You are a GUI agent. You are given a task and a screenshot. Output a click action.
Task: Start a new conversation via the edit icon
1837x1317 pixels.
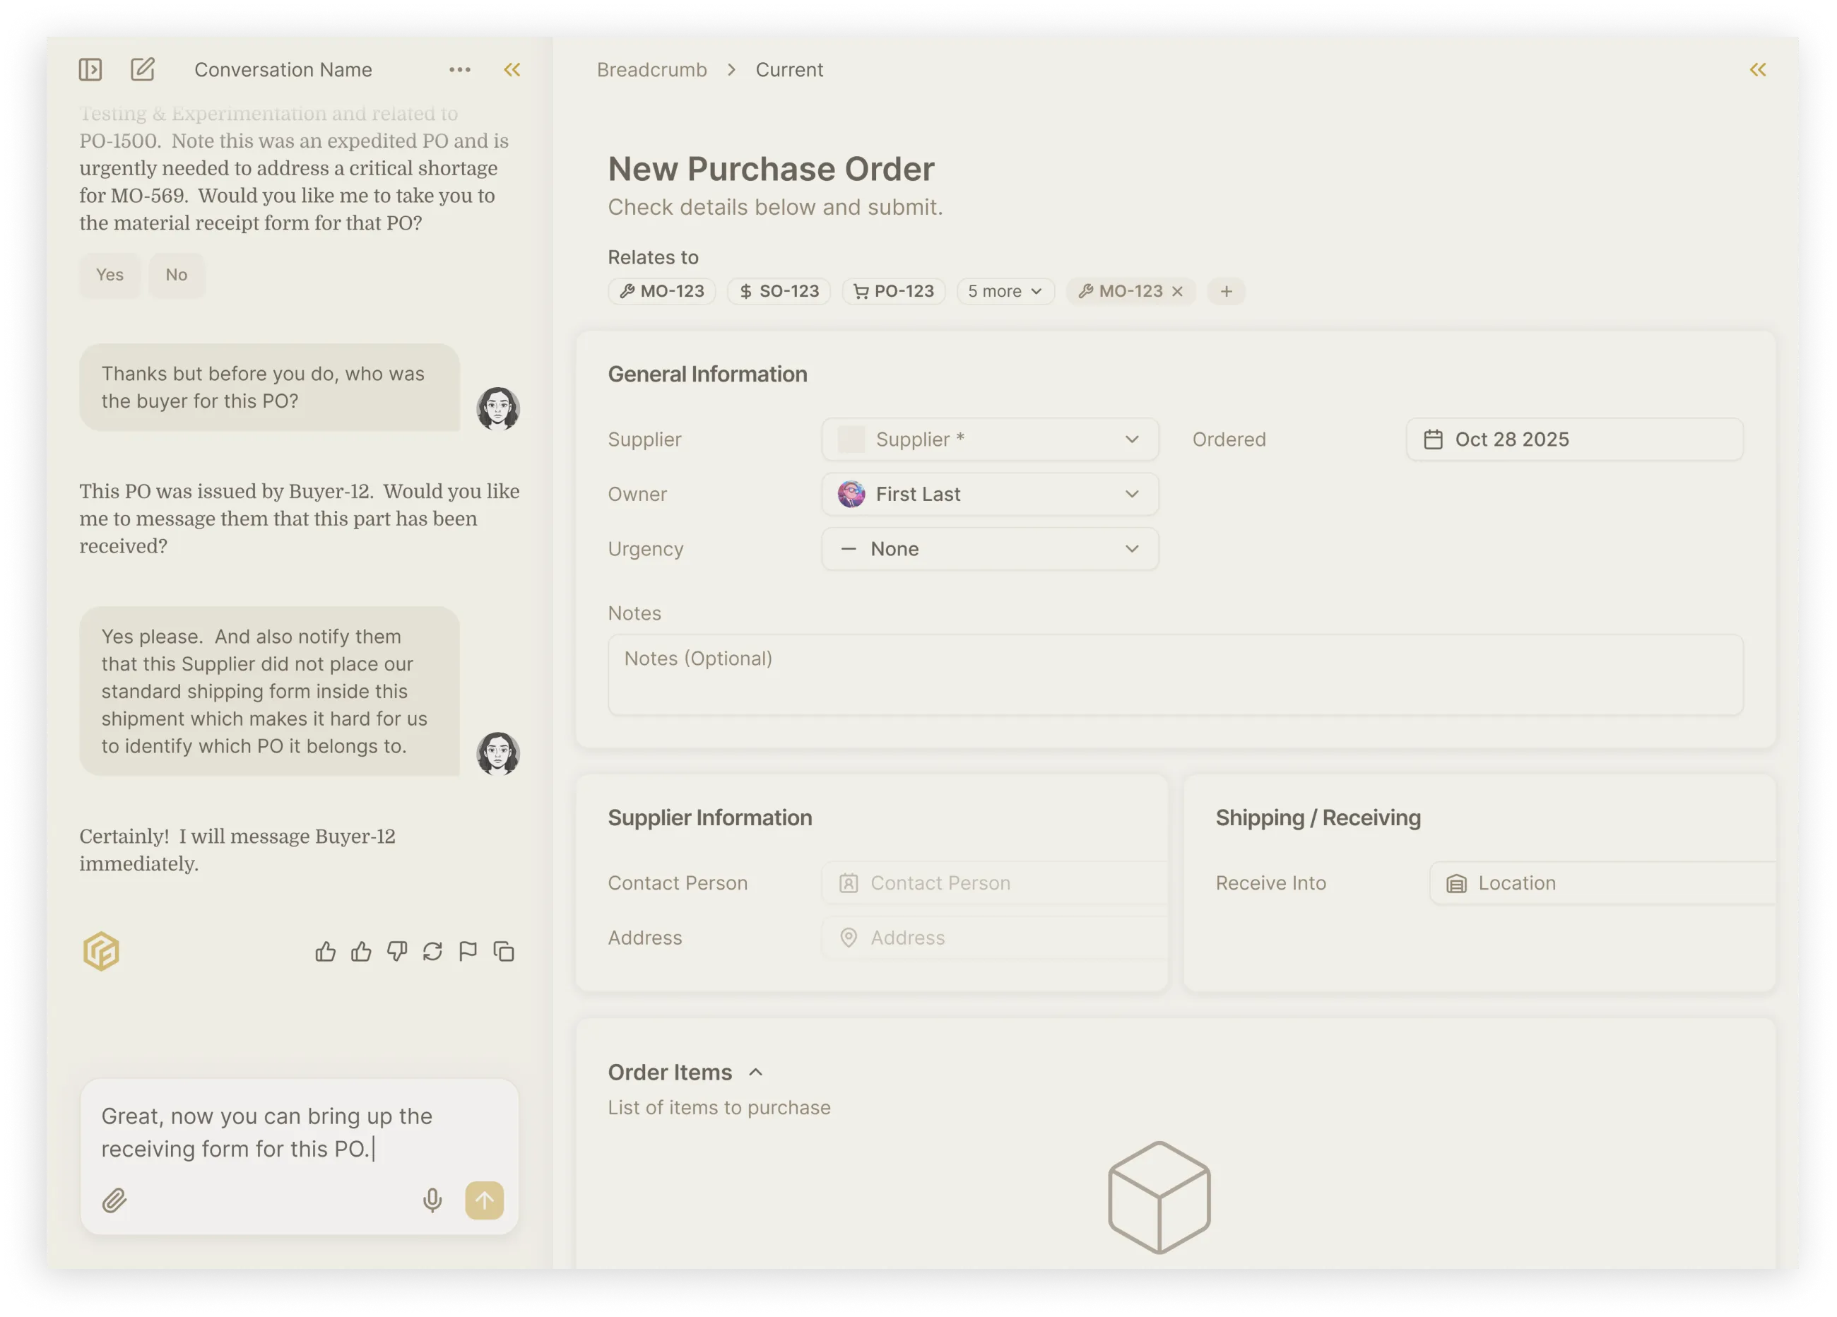[x=143, y=70]
